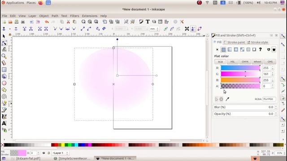Click the Alpha channel slider
This screenshot has height=161, width=287.
[240, 86]
